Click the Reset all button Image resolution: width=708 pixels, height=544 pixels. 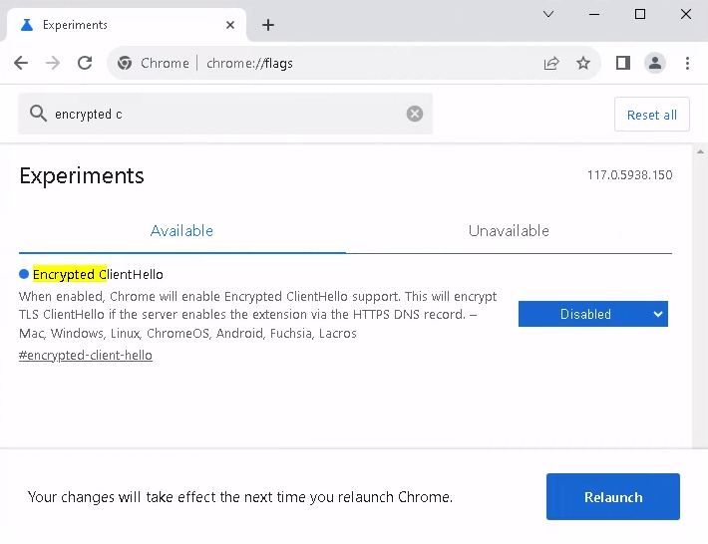coord(651,115)
